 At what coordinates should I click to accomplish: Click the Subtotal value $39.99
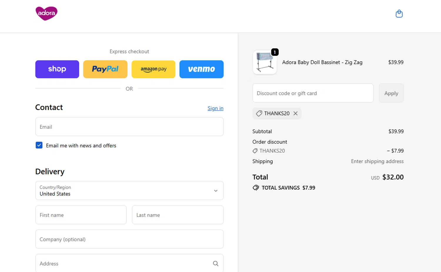396,131
